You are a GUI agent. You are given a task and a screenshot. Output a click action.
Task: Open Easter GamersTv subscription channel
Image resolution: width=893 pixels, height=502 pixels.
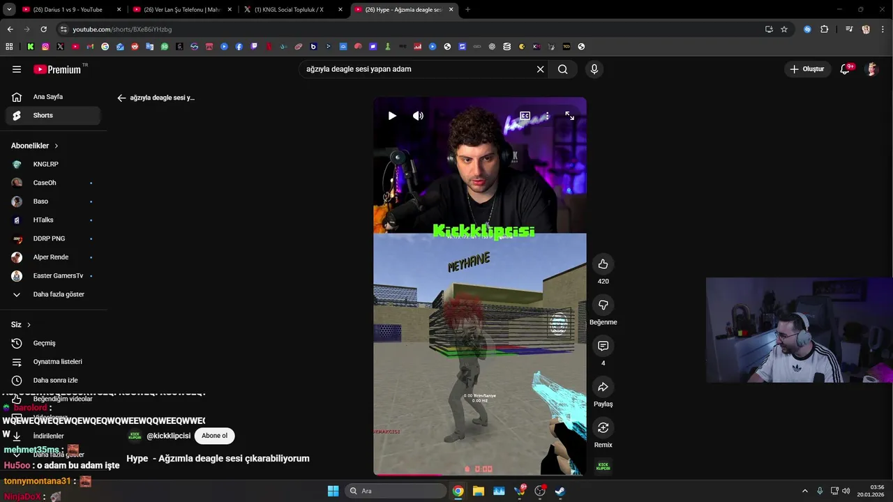[x=53, y=276]
